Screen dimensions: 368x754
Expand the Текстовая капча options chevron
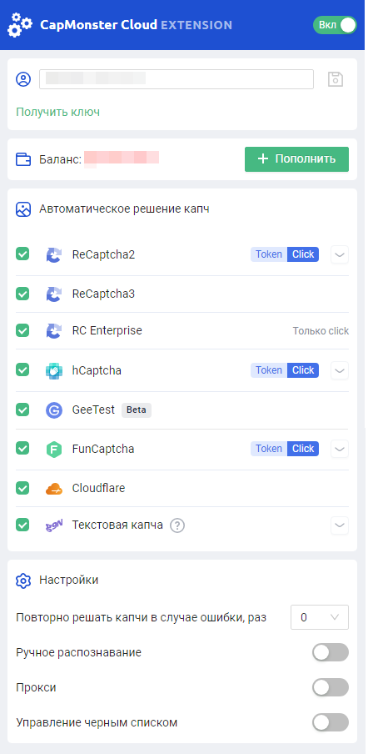pos(340,525)
